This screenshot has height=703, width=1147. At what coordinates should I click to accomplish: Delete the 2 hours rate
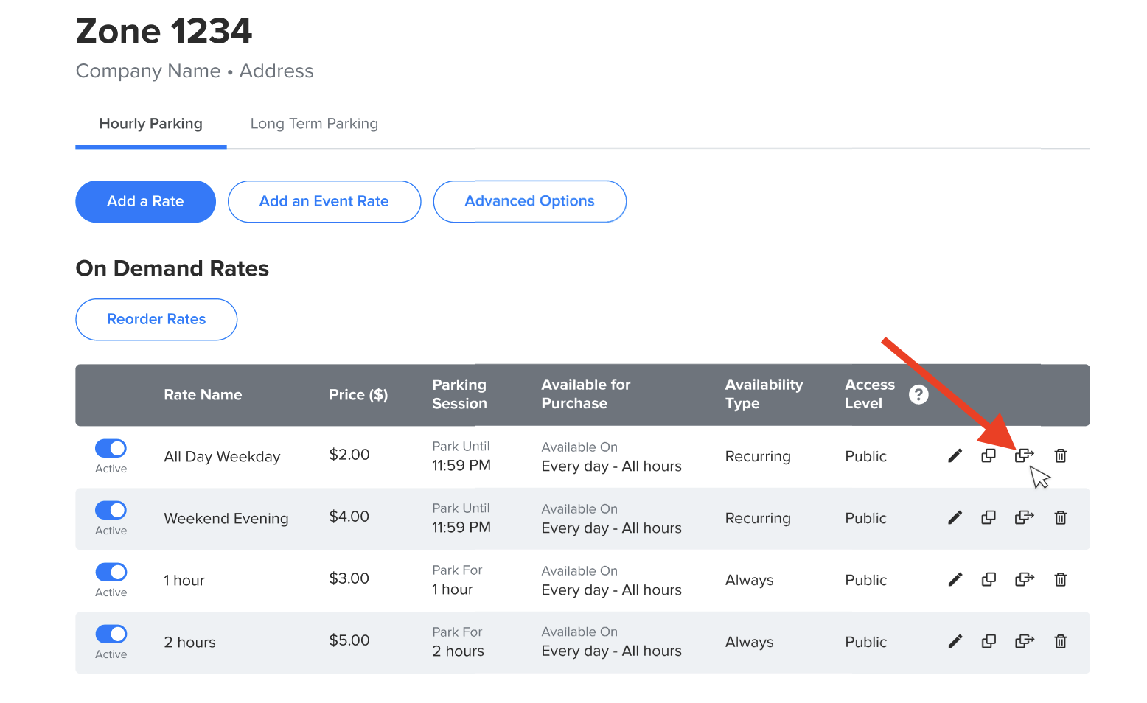(x=1060, y=641)
